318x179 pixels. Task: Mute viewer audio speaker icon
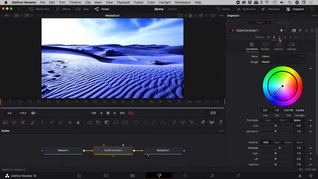coord(33,113)
